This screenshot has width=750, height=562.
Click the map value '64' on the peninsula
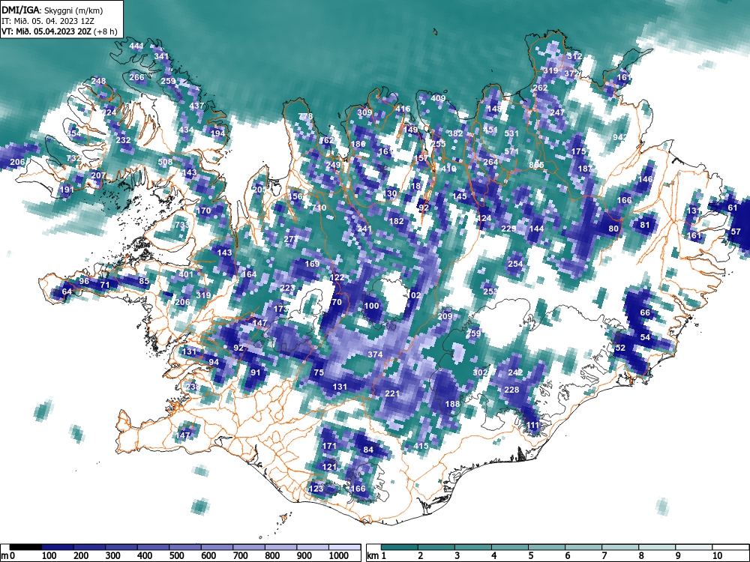point(67,291)
